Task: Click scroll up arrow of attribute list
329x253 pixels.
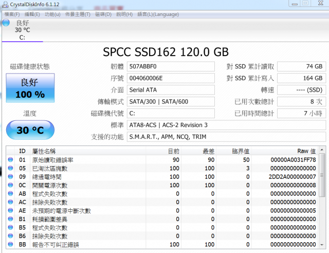Action: click(x=322, y=150)
